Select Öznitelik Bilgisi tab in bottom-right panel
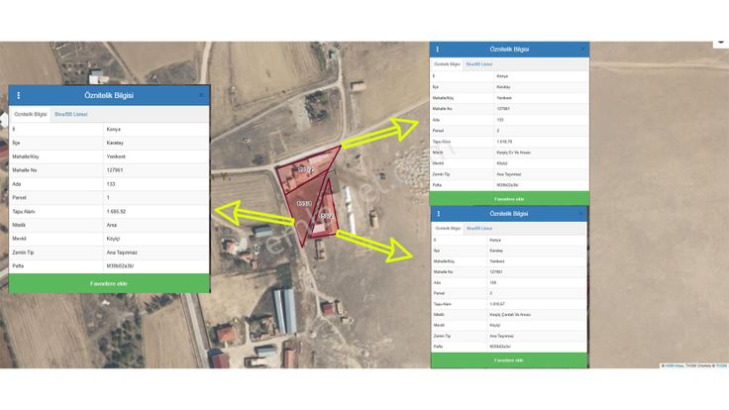The image size is (729, 410). click(x=448, y=228)
